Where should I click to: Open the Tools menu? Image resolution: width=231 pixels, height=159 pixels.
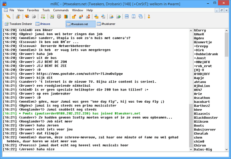pos(46,10)
